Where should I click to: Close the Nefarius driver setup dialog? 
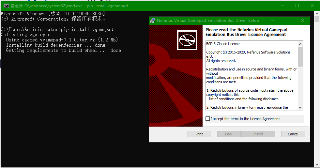[x=302, y=21]
